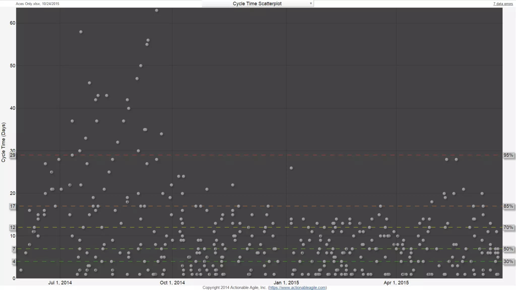Select the 46-day data point in late July 2014
516x290 pixels.
[89, 83]
